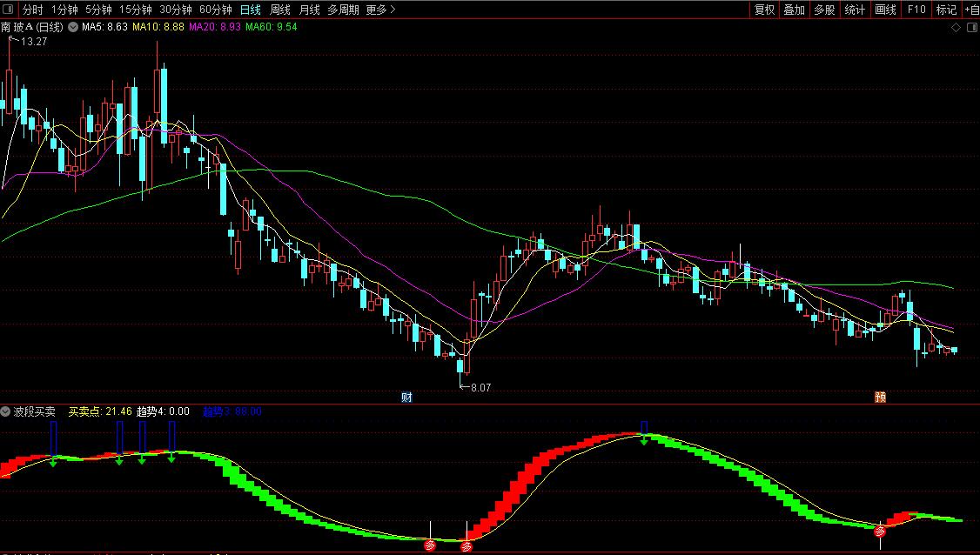The width and height of the screenshot is (980, 555).
Task: Select the 周线 weekly chart tab
Action: point(280,10)
